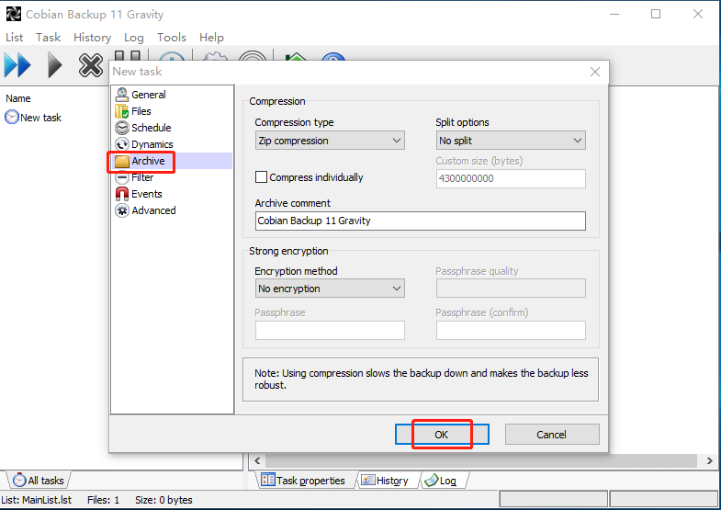Open the General section in the sidebar
721x510 pixels.
(x=148, y=95)
